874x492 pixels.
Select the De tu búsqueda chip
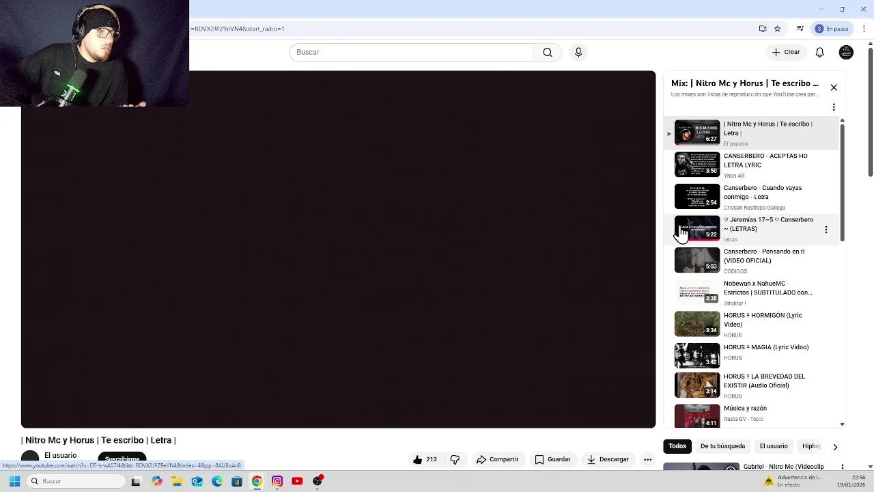click(722, 446)
